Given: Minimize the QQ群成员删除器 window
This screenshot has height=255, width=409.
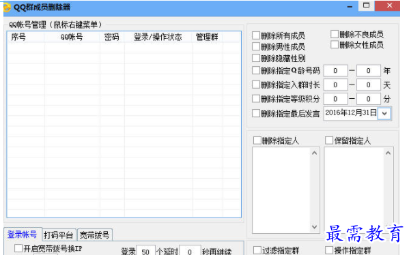Looking at the screenshot, I should pos(350,6).
